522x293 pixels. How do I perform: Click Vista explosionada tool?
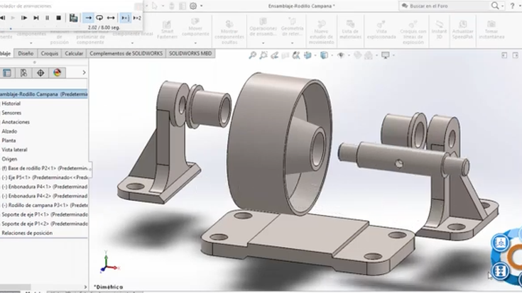pos(381,29)
